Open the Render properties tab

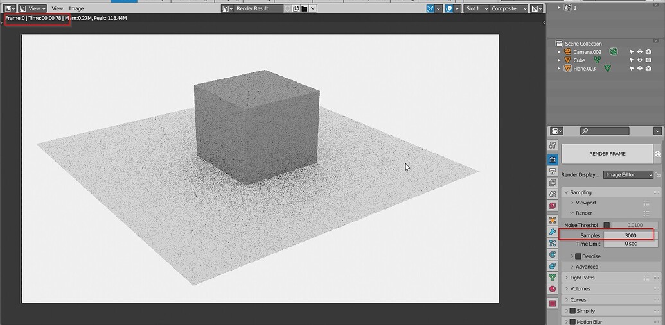click(x=553, y=160)
